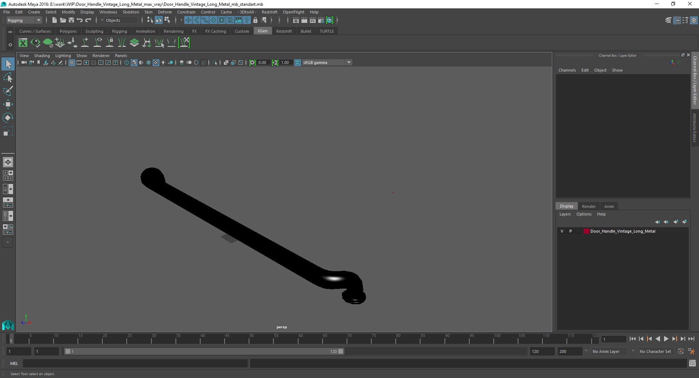The image size is (699, 378).
Task: Toggle the empty display type box of layer
Action: tap(578, 231)
